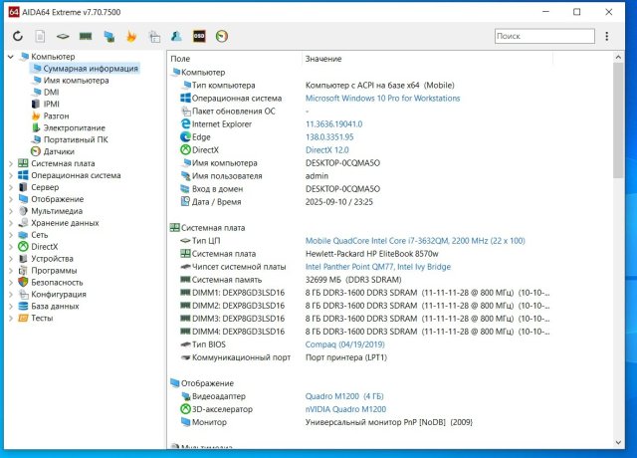Screen dimensions: 637x458
Task: Open the CPU chip toolbar icon
Action: [x=63, y=37]
